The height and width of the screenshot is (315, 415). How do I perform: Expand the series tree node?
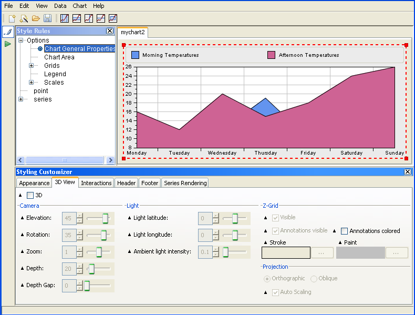(x=21, y=99)
